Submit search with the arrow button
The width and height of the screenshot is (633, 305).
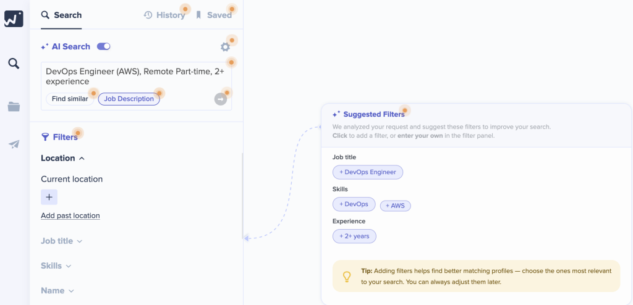pyautogui.click(x=221, y=99)
